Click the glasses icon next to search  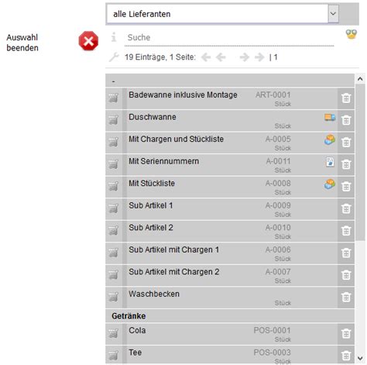pyautogui.click(x=352, y=34)
